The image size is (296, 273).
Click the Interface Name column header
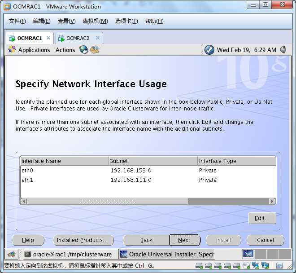[x=65, y=161]
